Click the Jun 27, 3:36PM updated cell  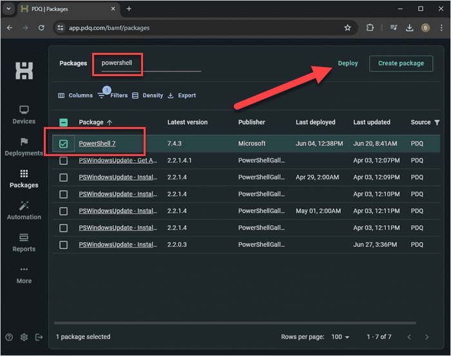tap(375, 245)
